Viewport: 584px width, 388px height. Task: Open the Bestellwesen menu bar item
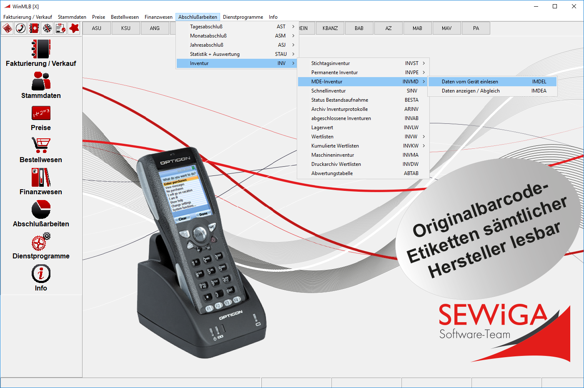(x=125, y=17)
